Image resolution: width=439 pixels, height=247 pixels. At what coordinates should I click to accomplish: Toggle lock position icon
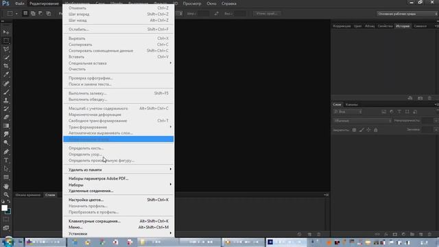click(x=368, y=130)
